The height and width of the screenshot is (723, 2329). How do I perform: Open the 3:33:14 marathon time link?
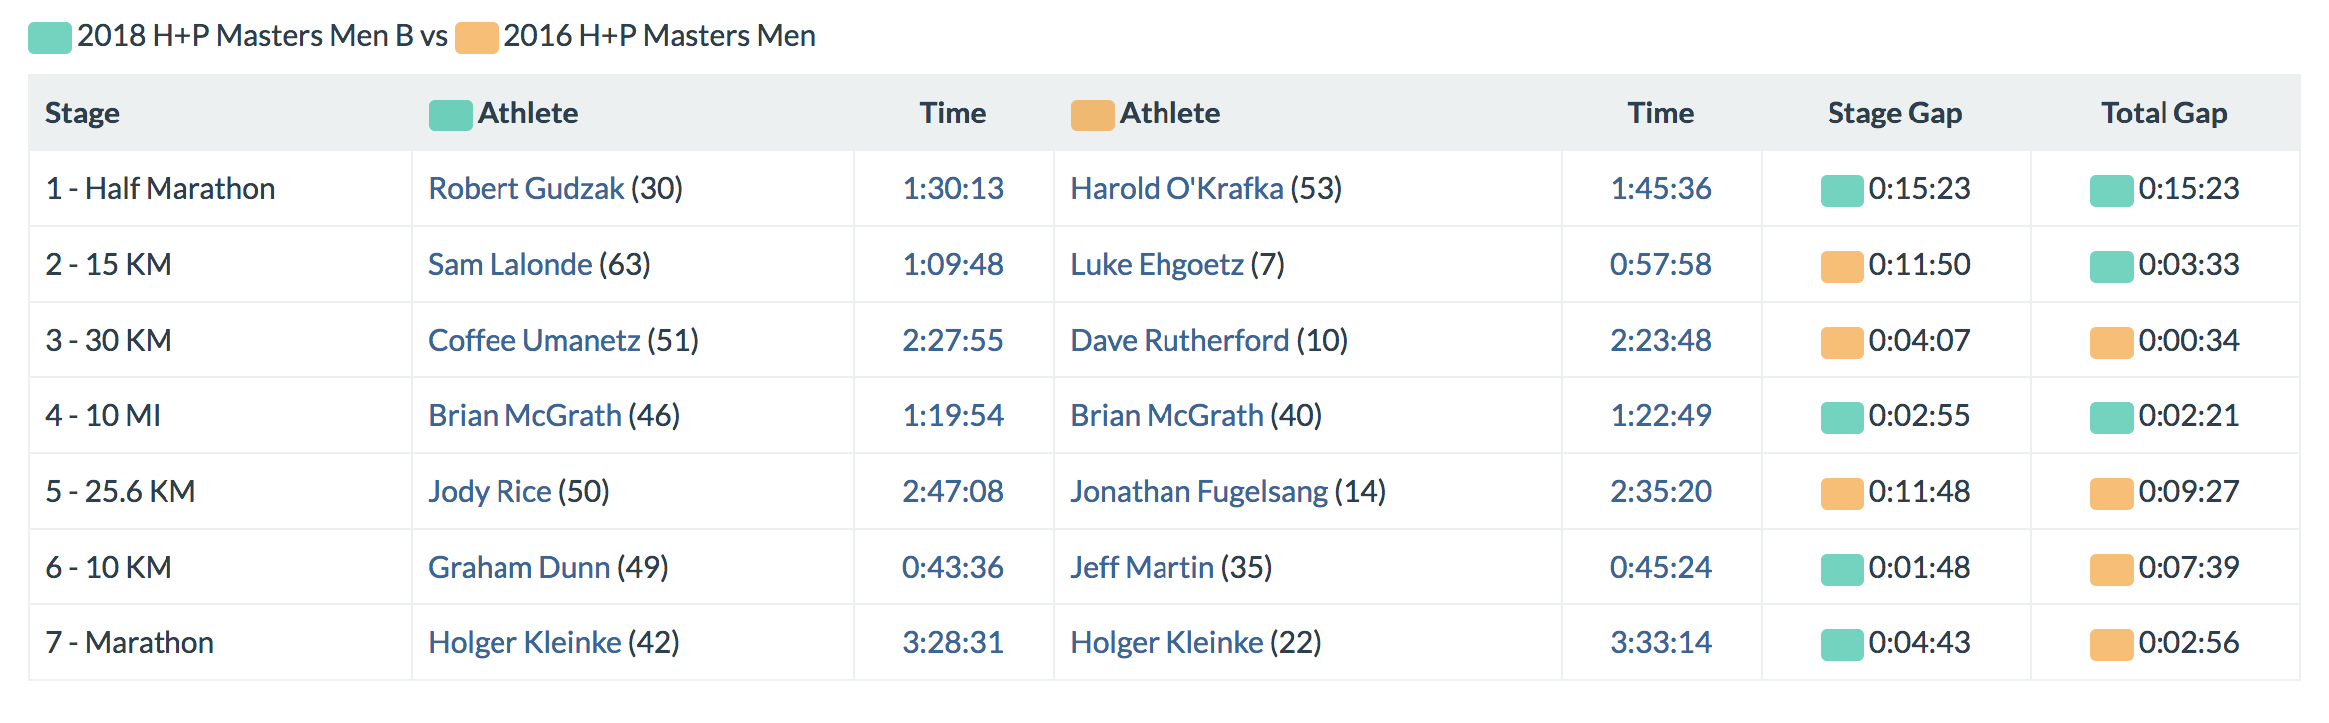coord(1661,643)
